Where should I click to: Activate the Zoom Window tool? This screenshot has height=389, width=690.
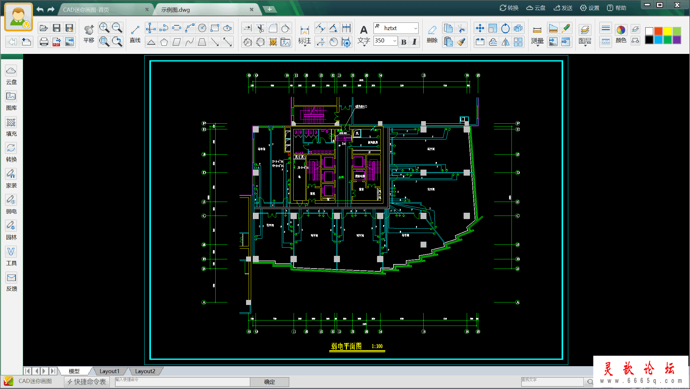[104, 42]
